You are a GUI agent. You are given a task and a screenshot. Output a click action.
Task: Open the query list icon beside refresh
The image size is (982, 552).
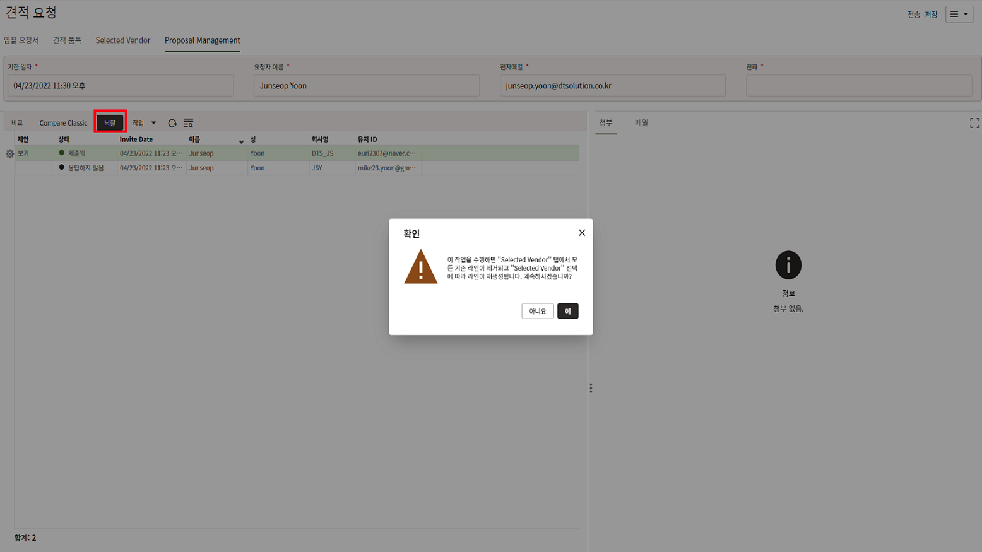point(188,123)
